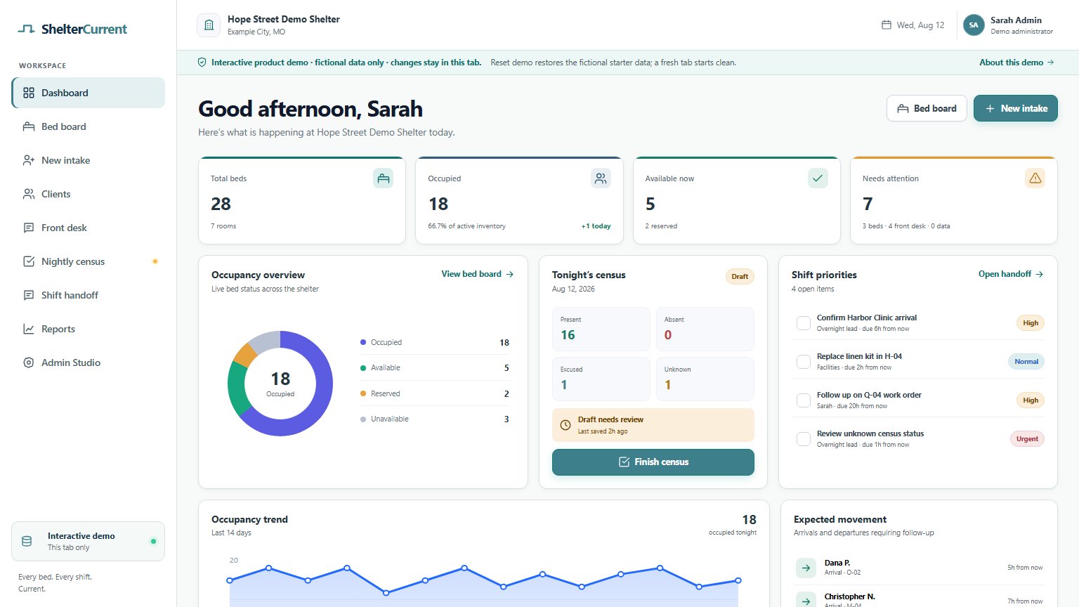Click the Sarah Admin user name

pyautogui.click(x=1016, y=20)
